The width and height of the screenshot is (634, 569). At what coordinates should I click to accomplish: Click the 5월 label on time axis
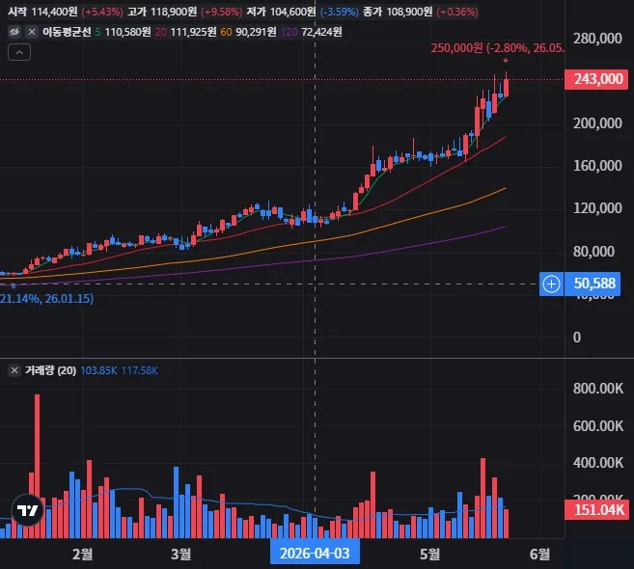429,554
